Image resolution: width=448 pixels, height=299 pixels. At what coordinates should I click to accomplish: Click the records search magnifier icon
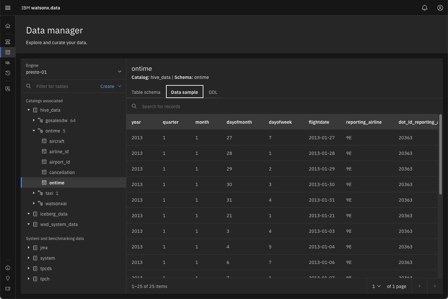click(x=134, y=106)
